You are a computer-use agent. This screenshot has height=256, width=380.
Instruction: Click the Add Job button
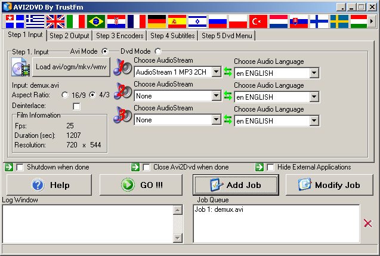236,185
